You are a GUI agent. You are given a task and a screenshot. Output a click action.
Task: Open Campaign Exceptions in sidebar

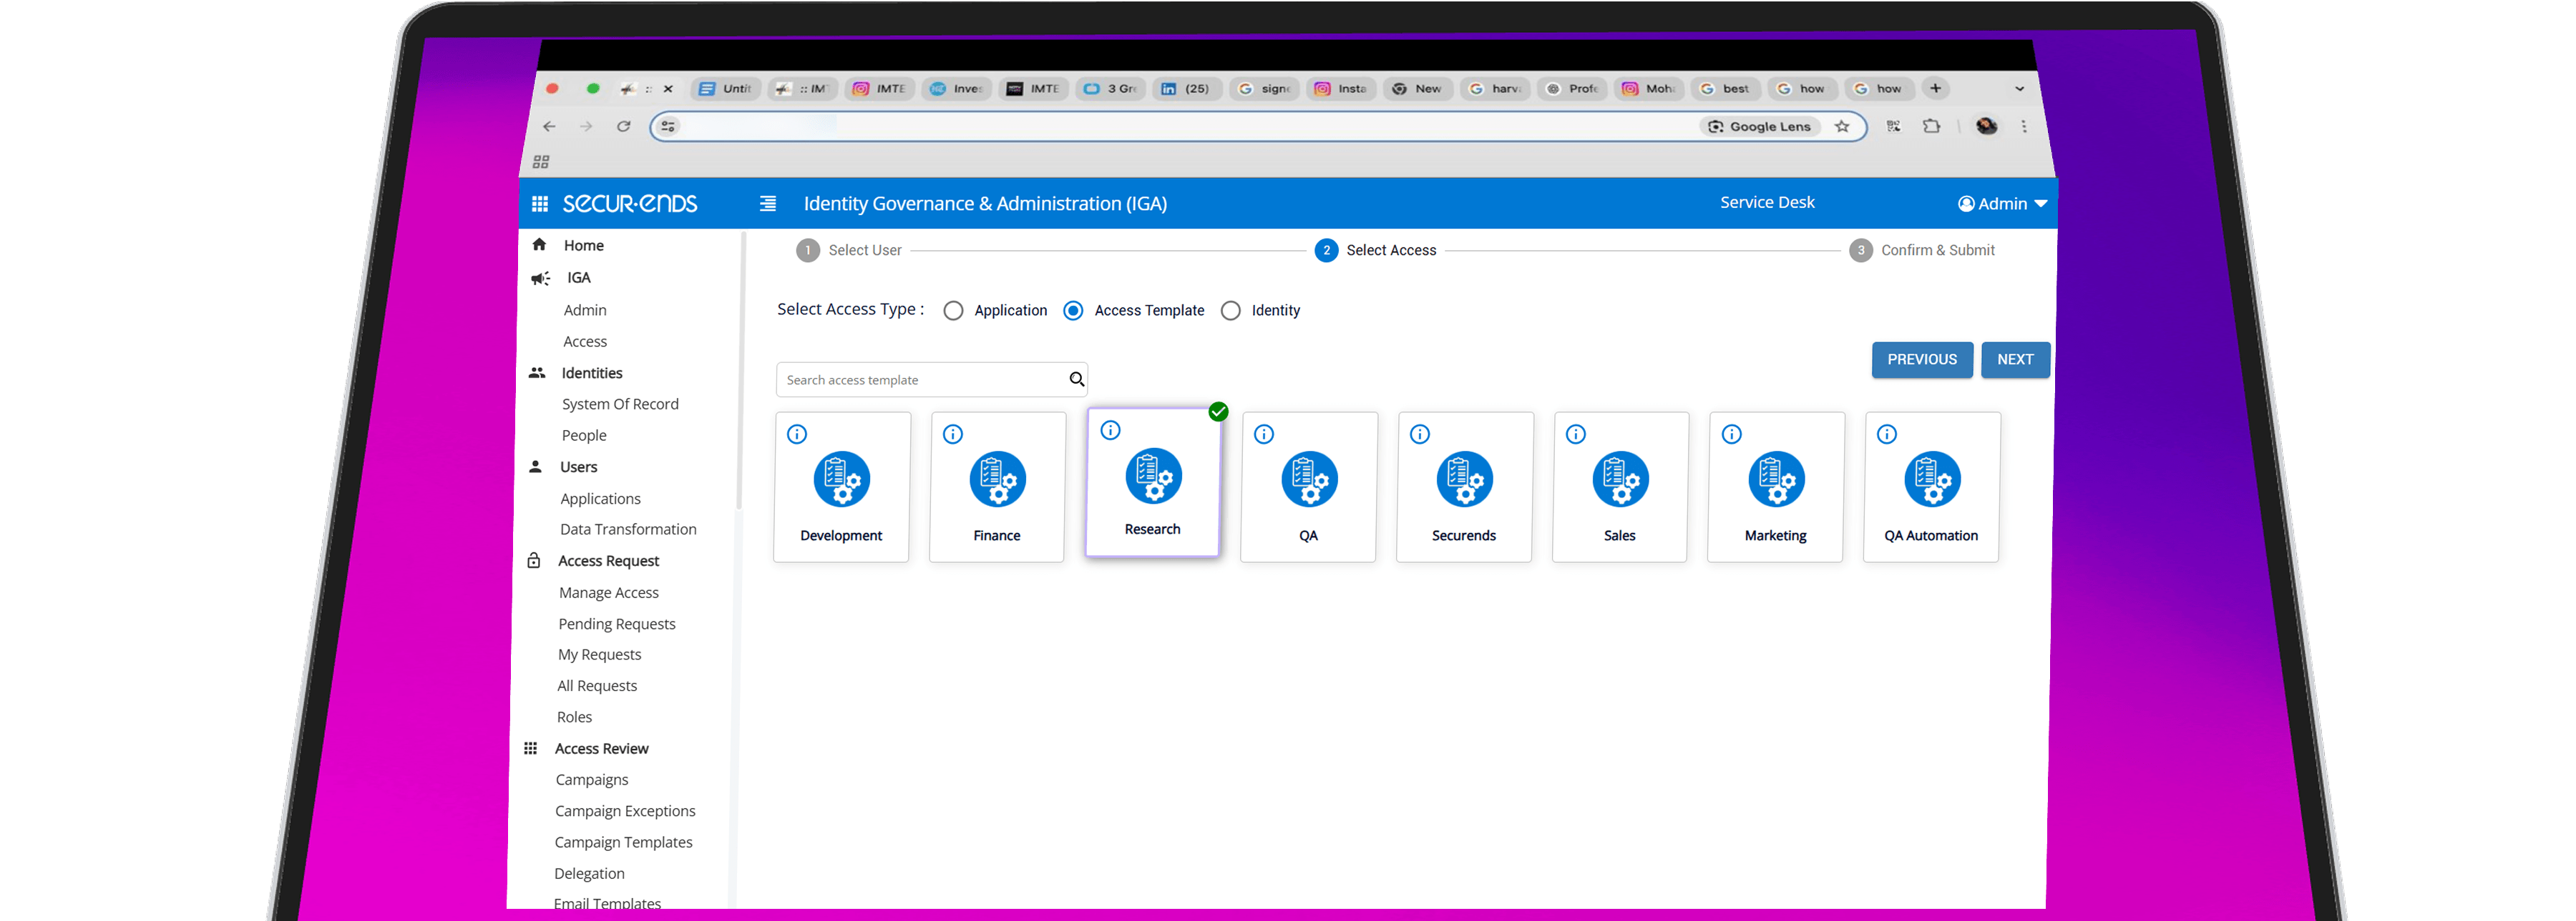[625, 811]
